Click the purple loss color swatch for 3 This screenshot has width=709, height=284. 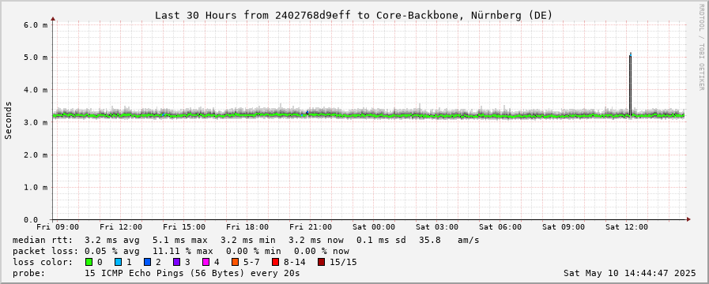pyautogui.click(x=176, y=262)
